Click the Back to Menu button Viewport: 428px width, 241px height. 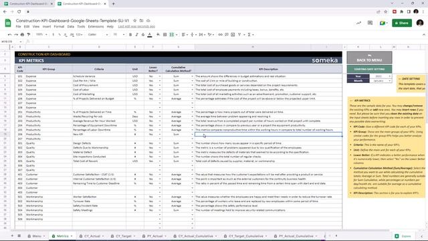click(369, 58)
